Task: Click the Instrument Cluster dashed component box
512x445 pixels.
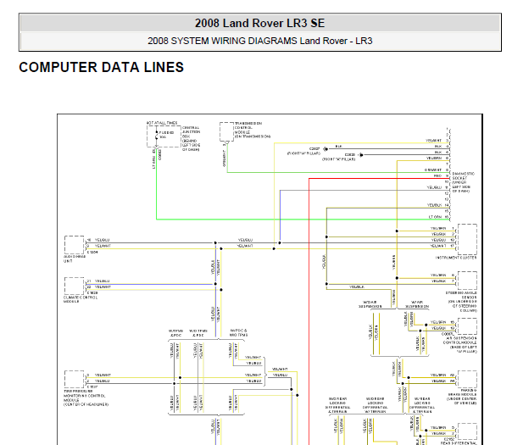Action: pos(467,239)
